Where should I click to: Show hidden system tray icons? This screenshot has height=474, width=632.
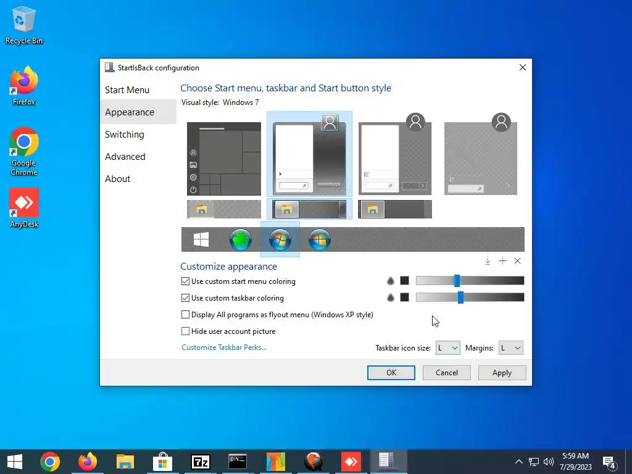(518, 462)
